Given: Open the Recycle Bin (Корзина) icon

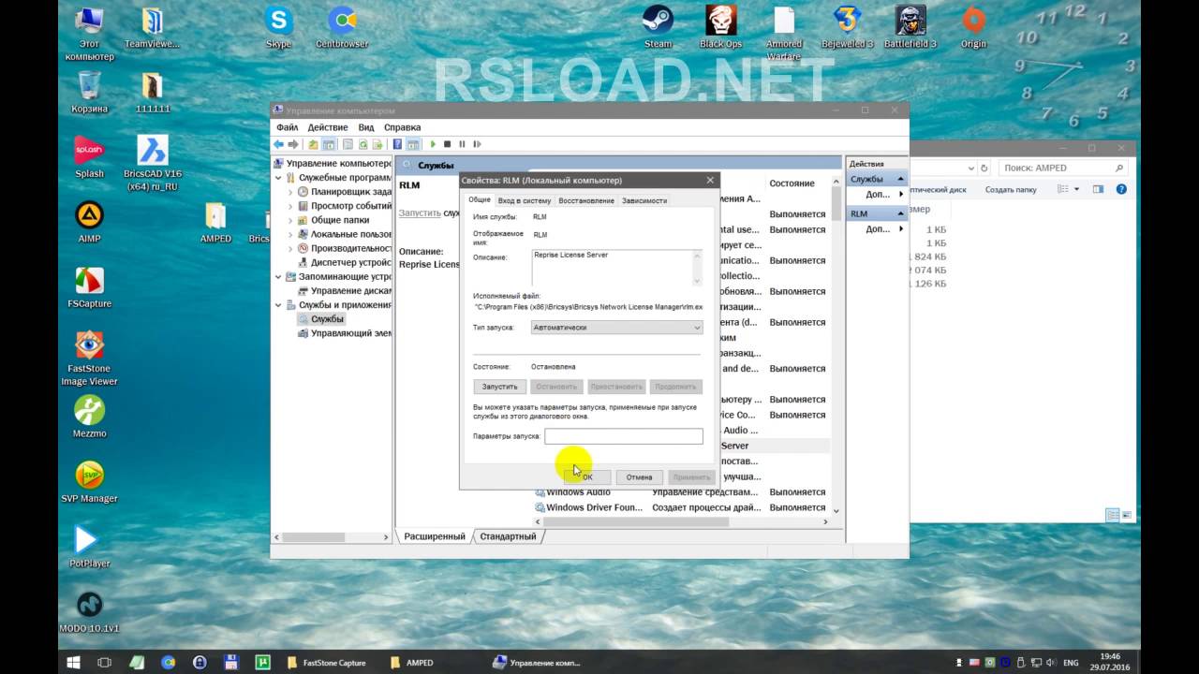Looking at the screenshot, I should pos(89,92).
